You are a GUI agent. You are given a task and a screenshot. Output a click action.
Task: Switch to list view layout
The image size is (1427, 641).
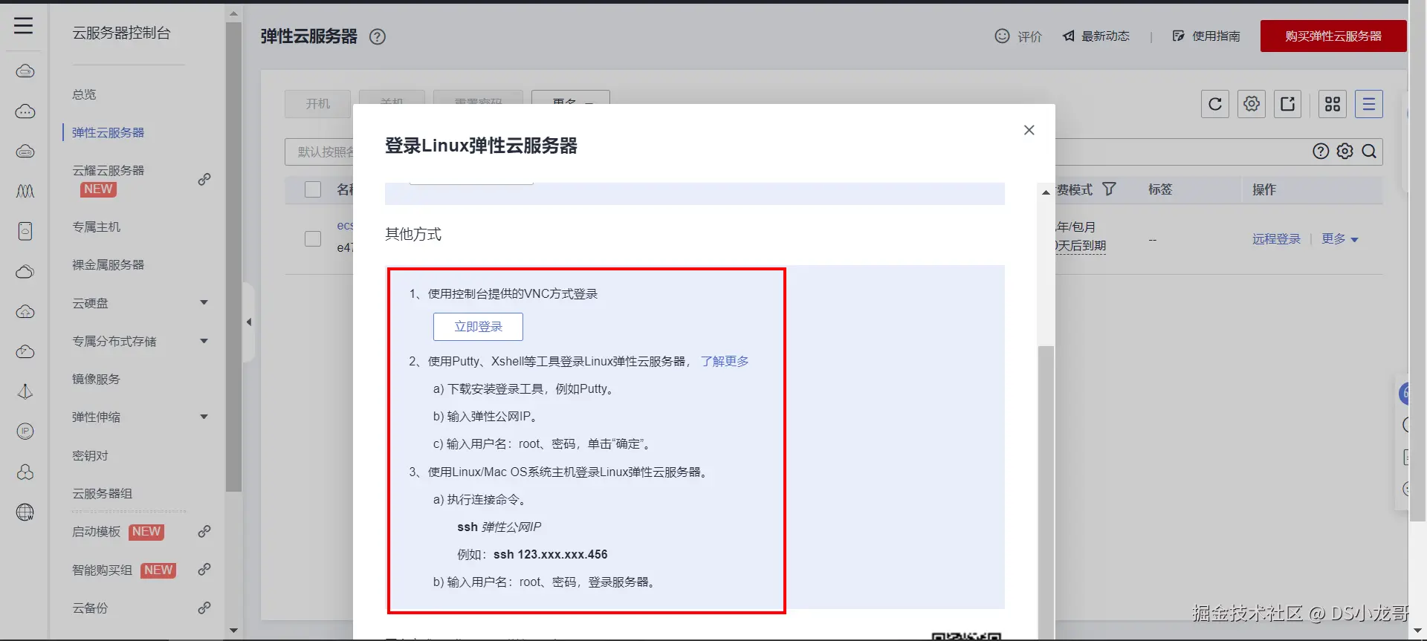tap(1369, 104)
